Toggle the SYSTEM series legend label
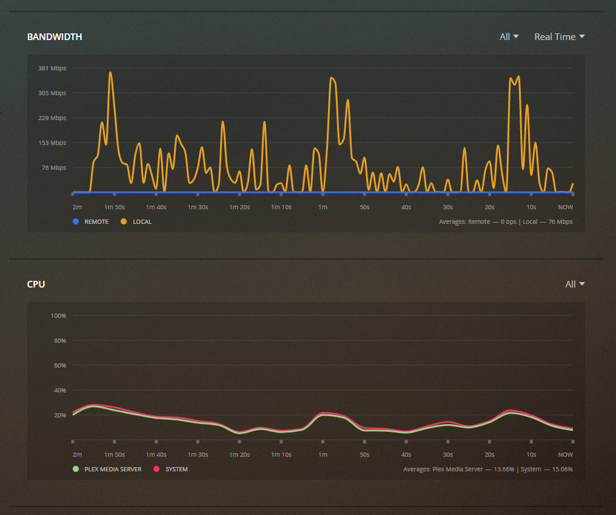Image resolution: width=616 pixels, height=515 pixels. coord(176,470)
